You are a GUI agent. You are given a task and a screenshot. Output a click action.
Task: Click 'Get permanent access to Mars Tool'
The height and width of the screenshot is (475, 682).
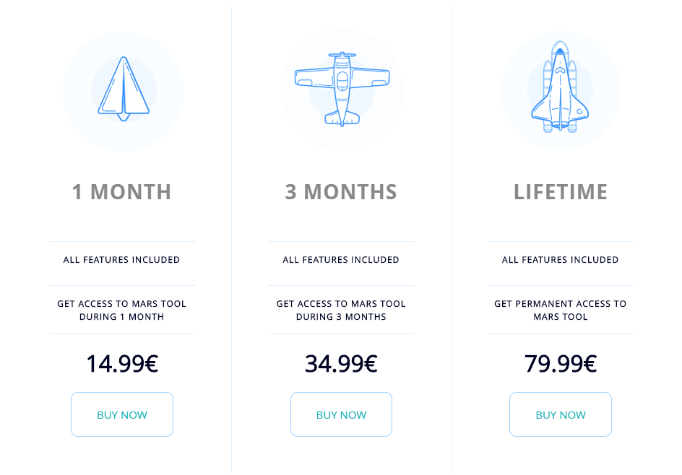(x=560, y=310)
